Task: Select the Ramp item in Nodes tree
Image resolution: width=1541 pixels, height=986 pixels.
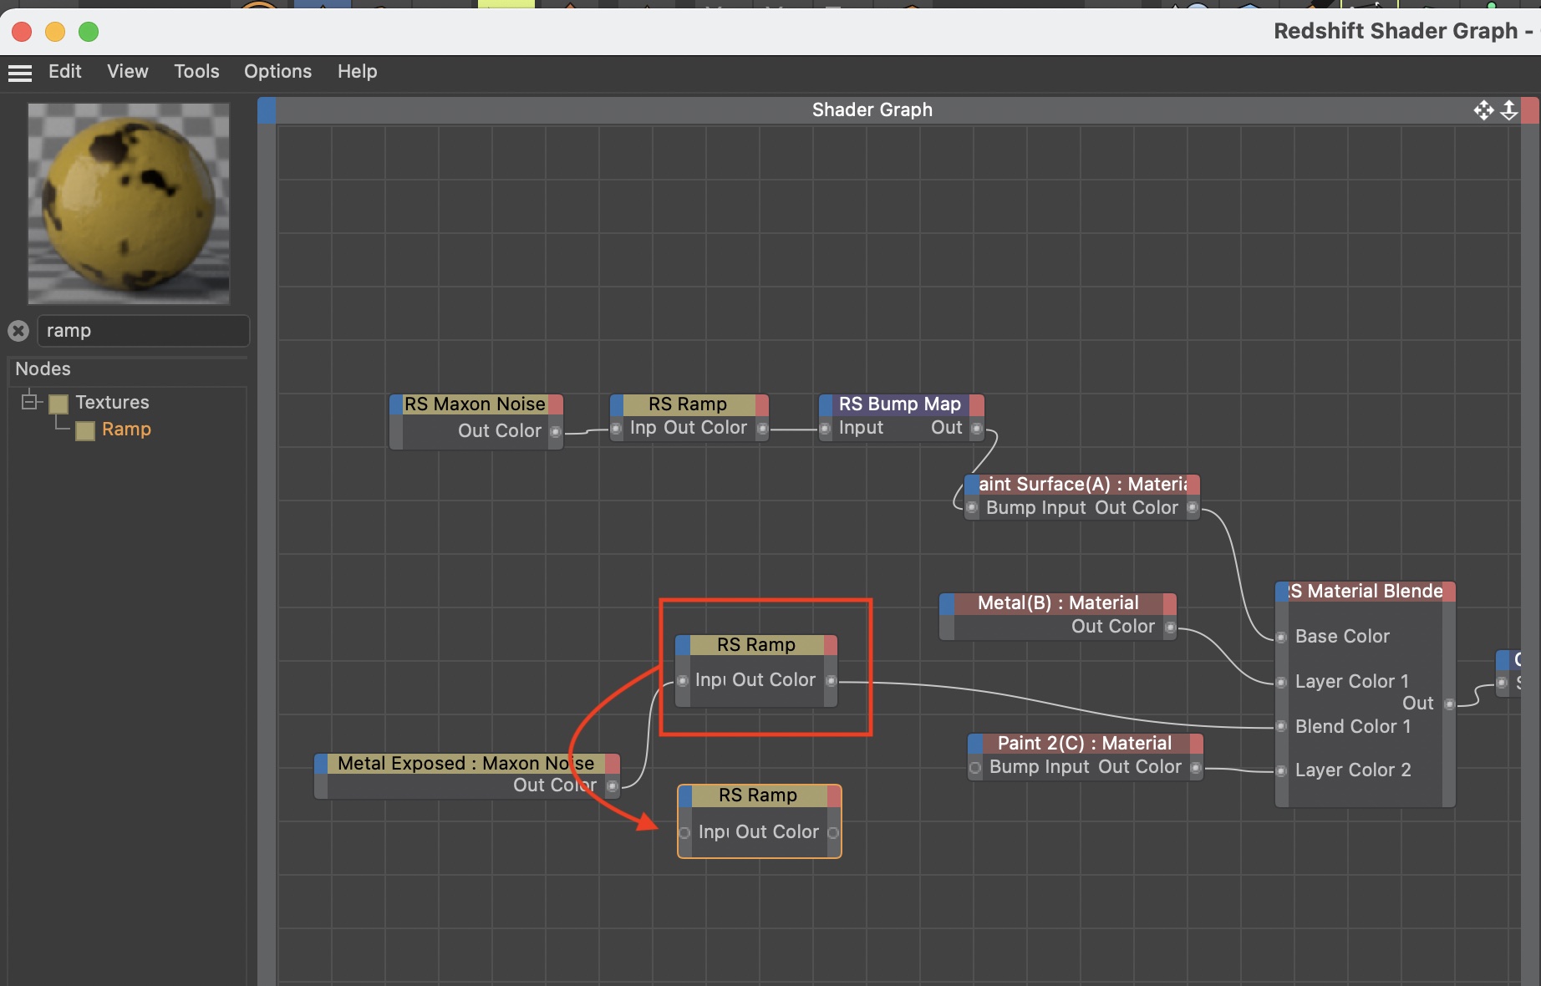Action: (x=126, y=429)
